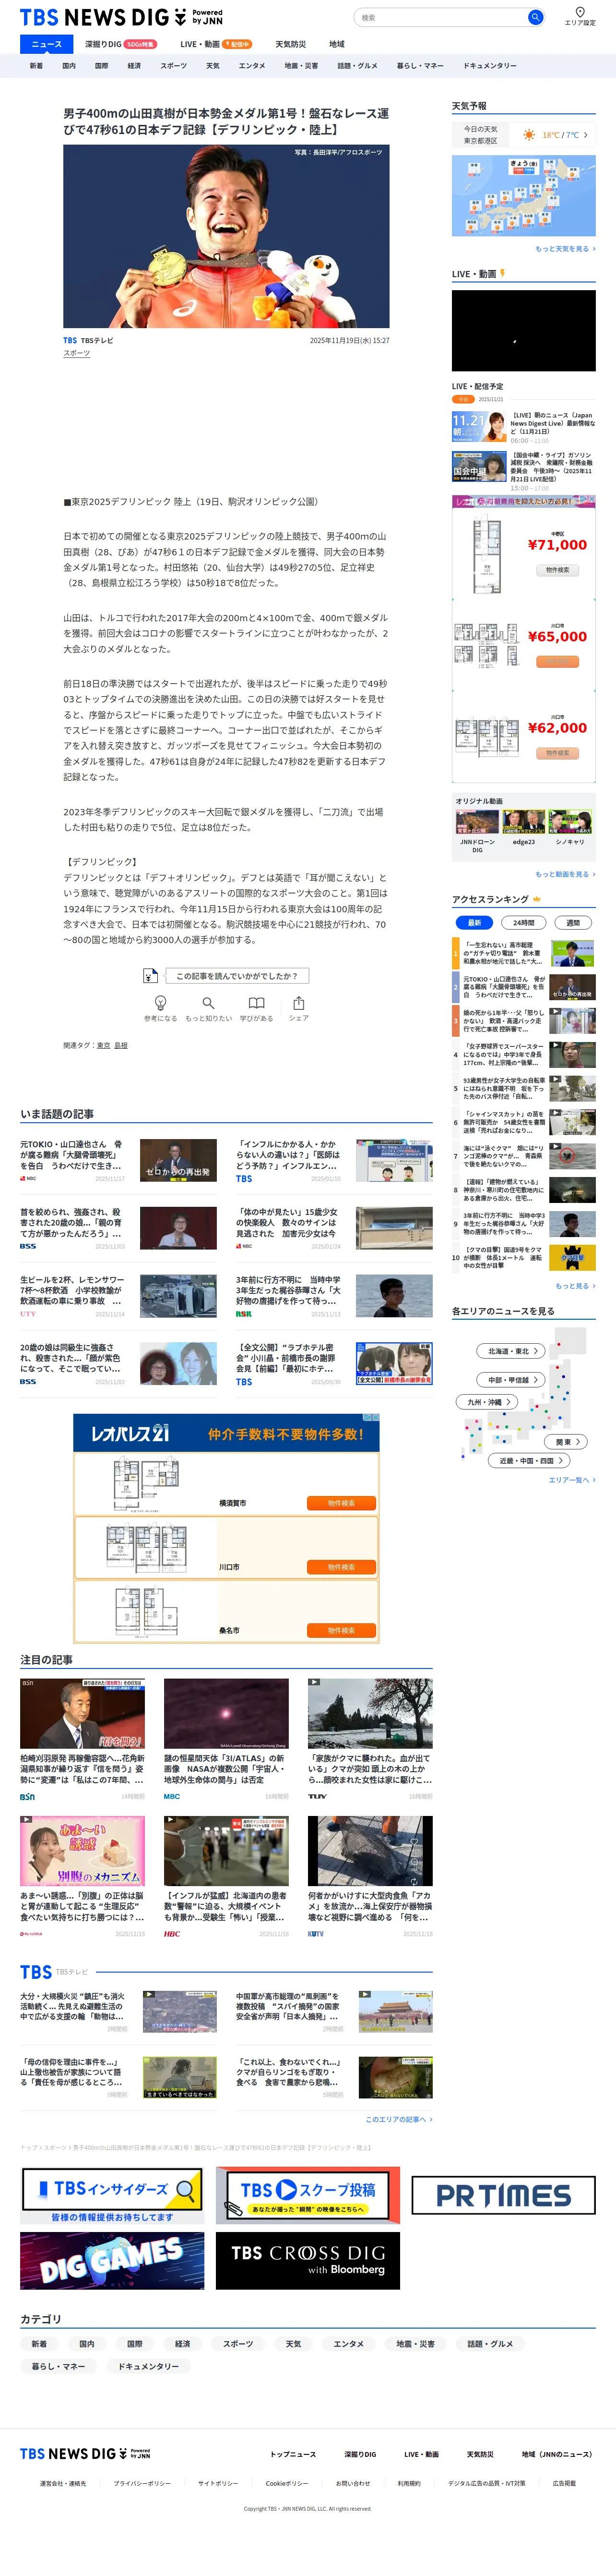616x2576 pixels.
Task: Open the TBSスクープ投稿 banner
Action: (308, 2195)
